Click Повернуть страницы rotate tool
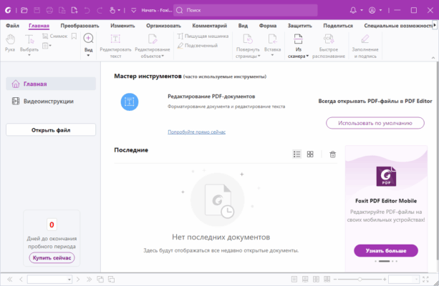This screenshot has width=439, height=286. [x=248, y=45]
